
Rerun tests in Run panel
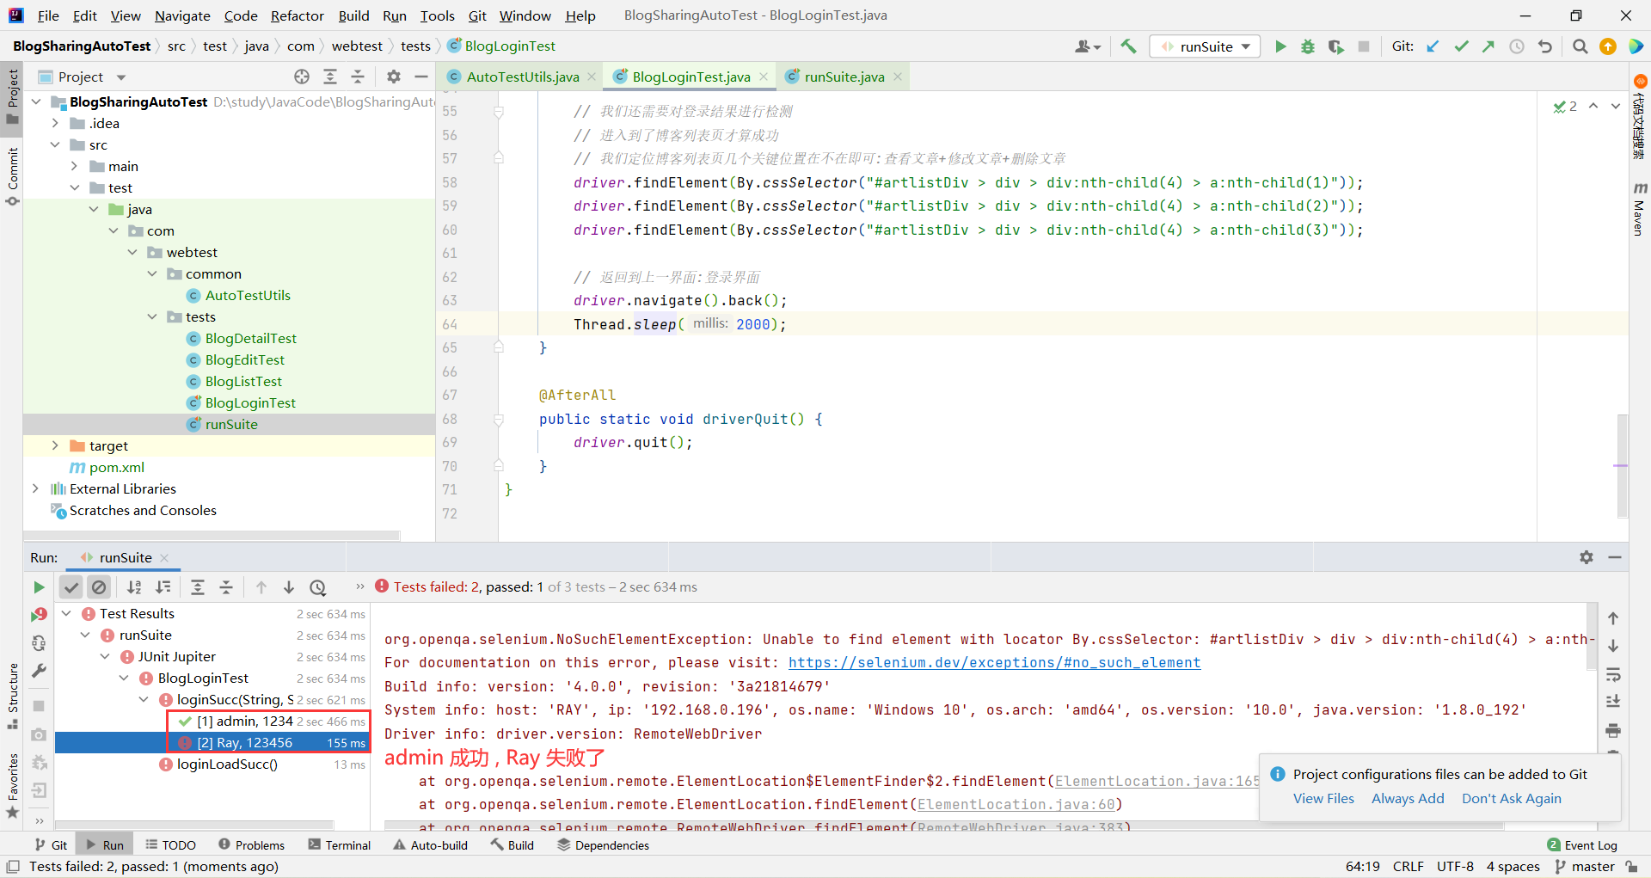coord(39,587)
